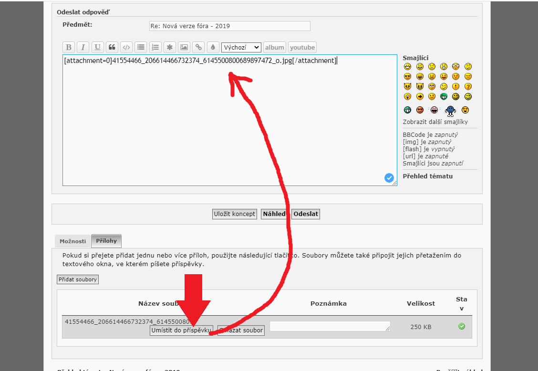The height and width of the screenshot is (371, 538).
Task: Open font color picker via droplet icon
Action: coord(213,47)
